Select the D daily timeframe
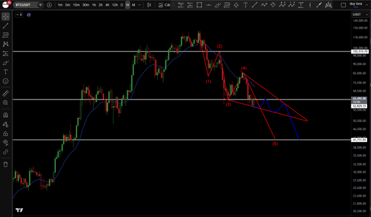The width and height of the screenshot is (371, 217). pos(122,5)
